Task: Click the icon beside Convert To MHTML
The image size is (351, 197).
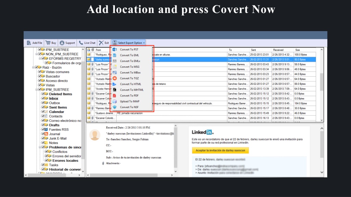Action: point(114,90)
